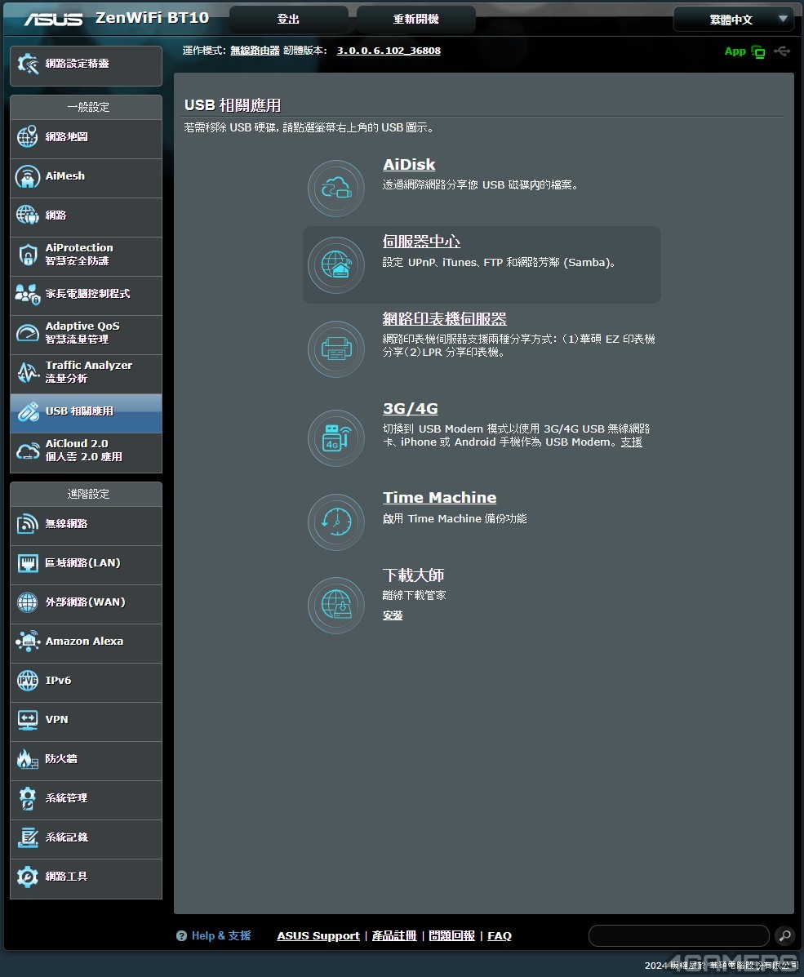This screenshot has width=804, height=977.
Task: Click the Traffic Analyzer waveform icon
Action: click(28, 372)
